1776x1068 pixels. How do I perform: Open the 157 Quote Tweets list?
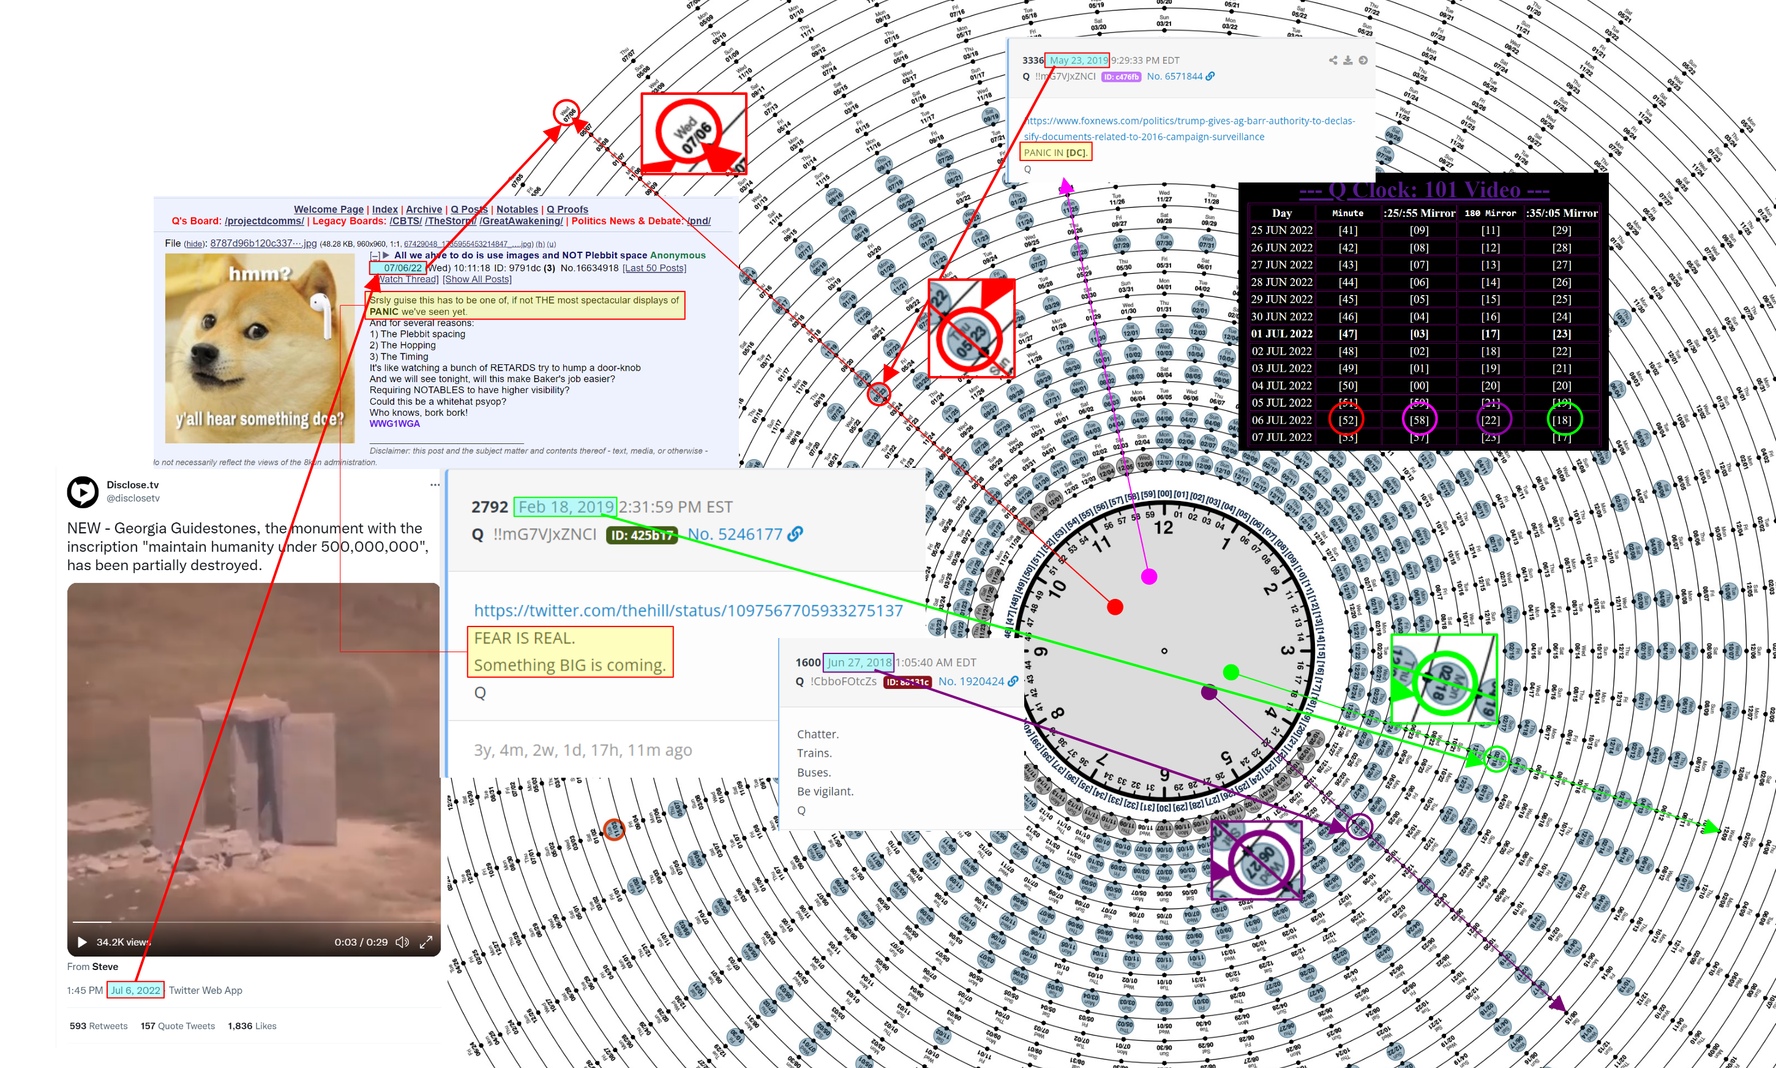(178, 1026)
